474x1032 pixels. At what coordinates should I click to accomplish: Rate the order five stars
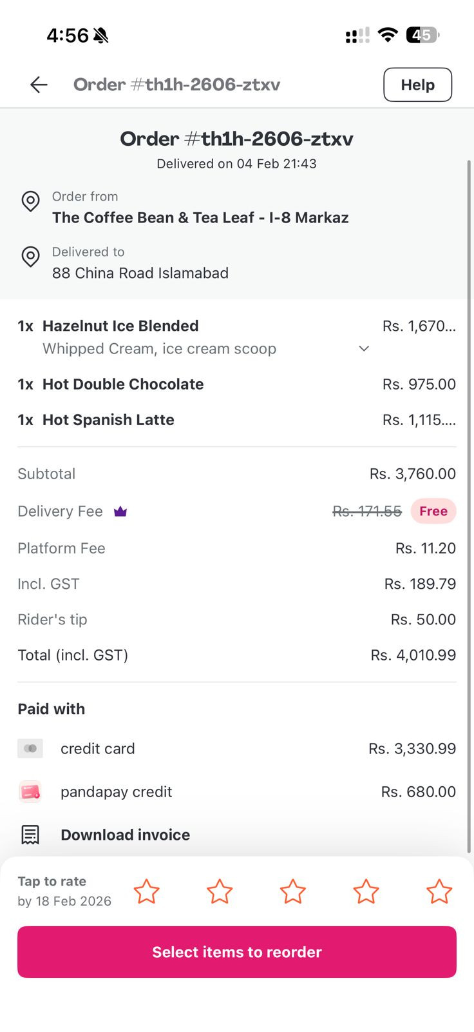[439, 891]
